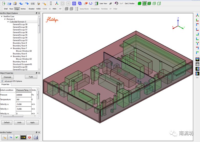Expand the Boundary Face-7 tree node
Image resolution: width=200 pixels, height=142 pixels.
coord(11,48)
